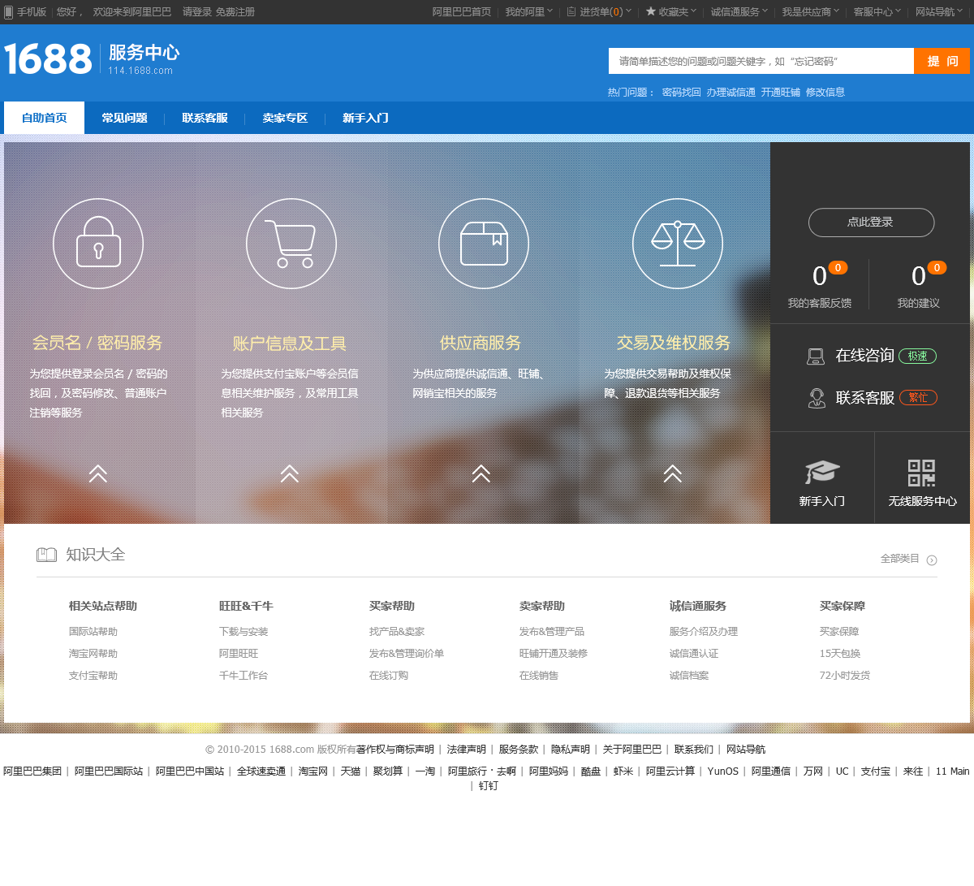The height and width of the screenshot is (886, 974).
Task: Click the question search input field
Action: pos(761,61)
